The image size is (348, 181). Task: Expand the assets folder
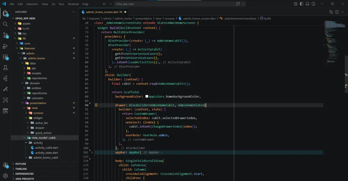click(x=26, y=24)
